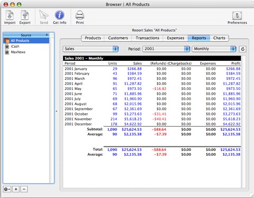Click November refund value -$40.41
The height and width of the screenshot is (198, 254).
click(159, 119)
